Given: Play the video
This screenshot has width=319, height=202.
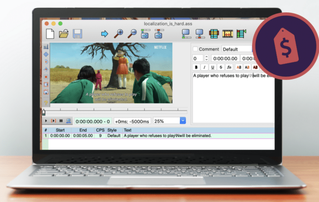Looking at the screenshot, I should (x=46, y=121).
